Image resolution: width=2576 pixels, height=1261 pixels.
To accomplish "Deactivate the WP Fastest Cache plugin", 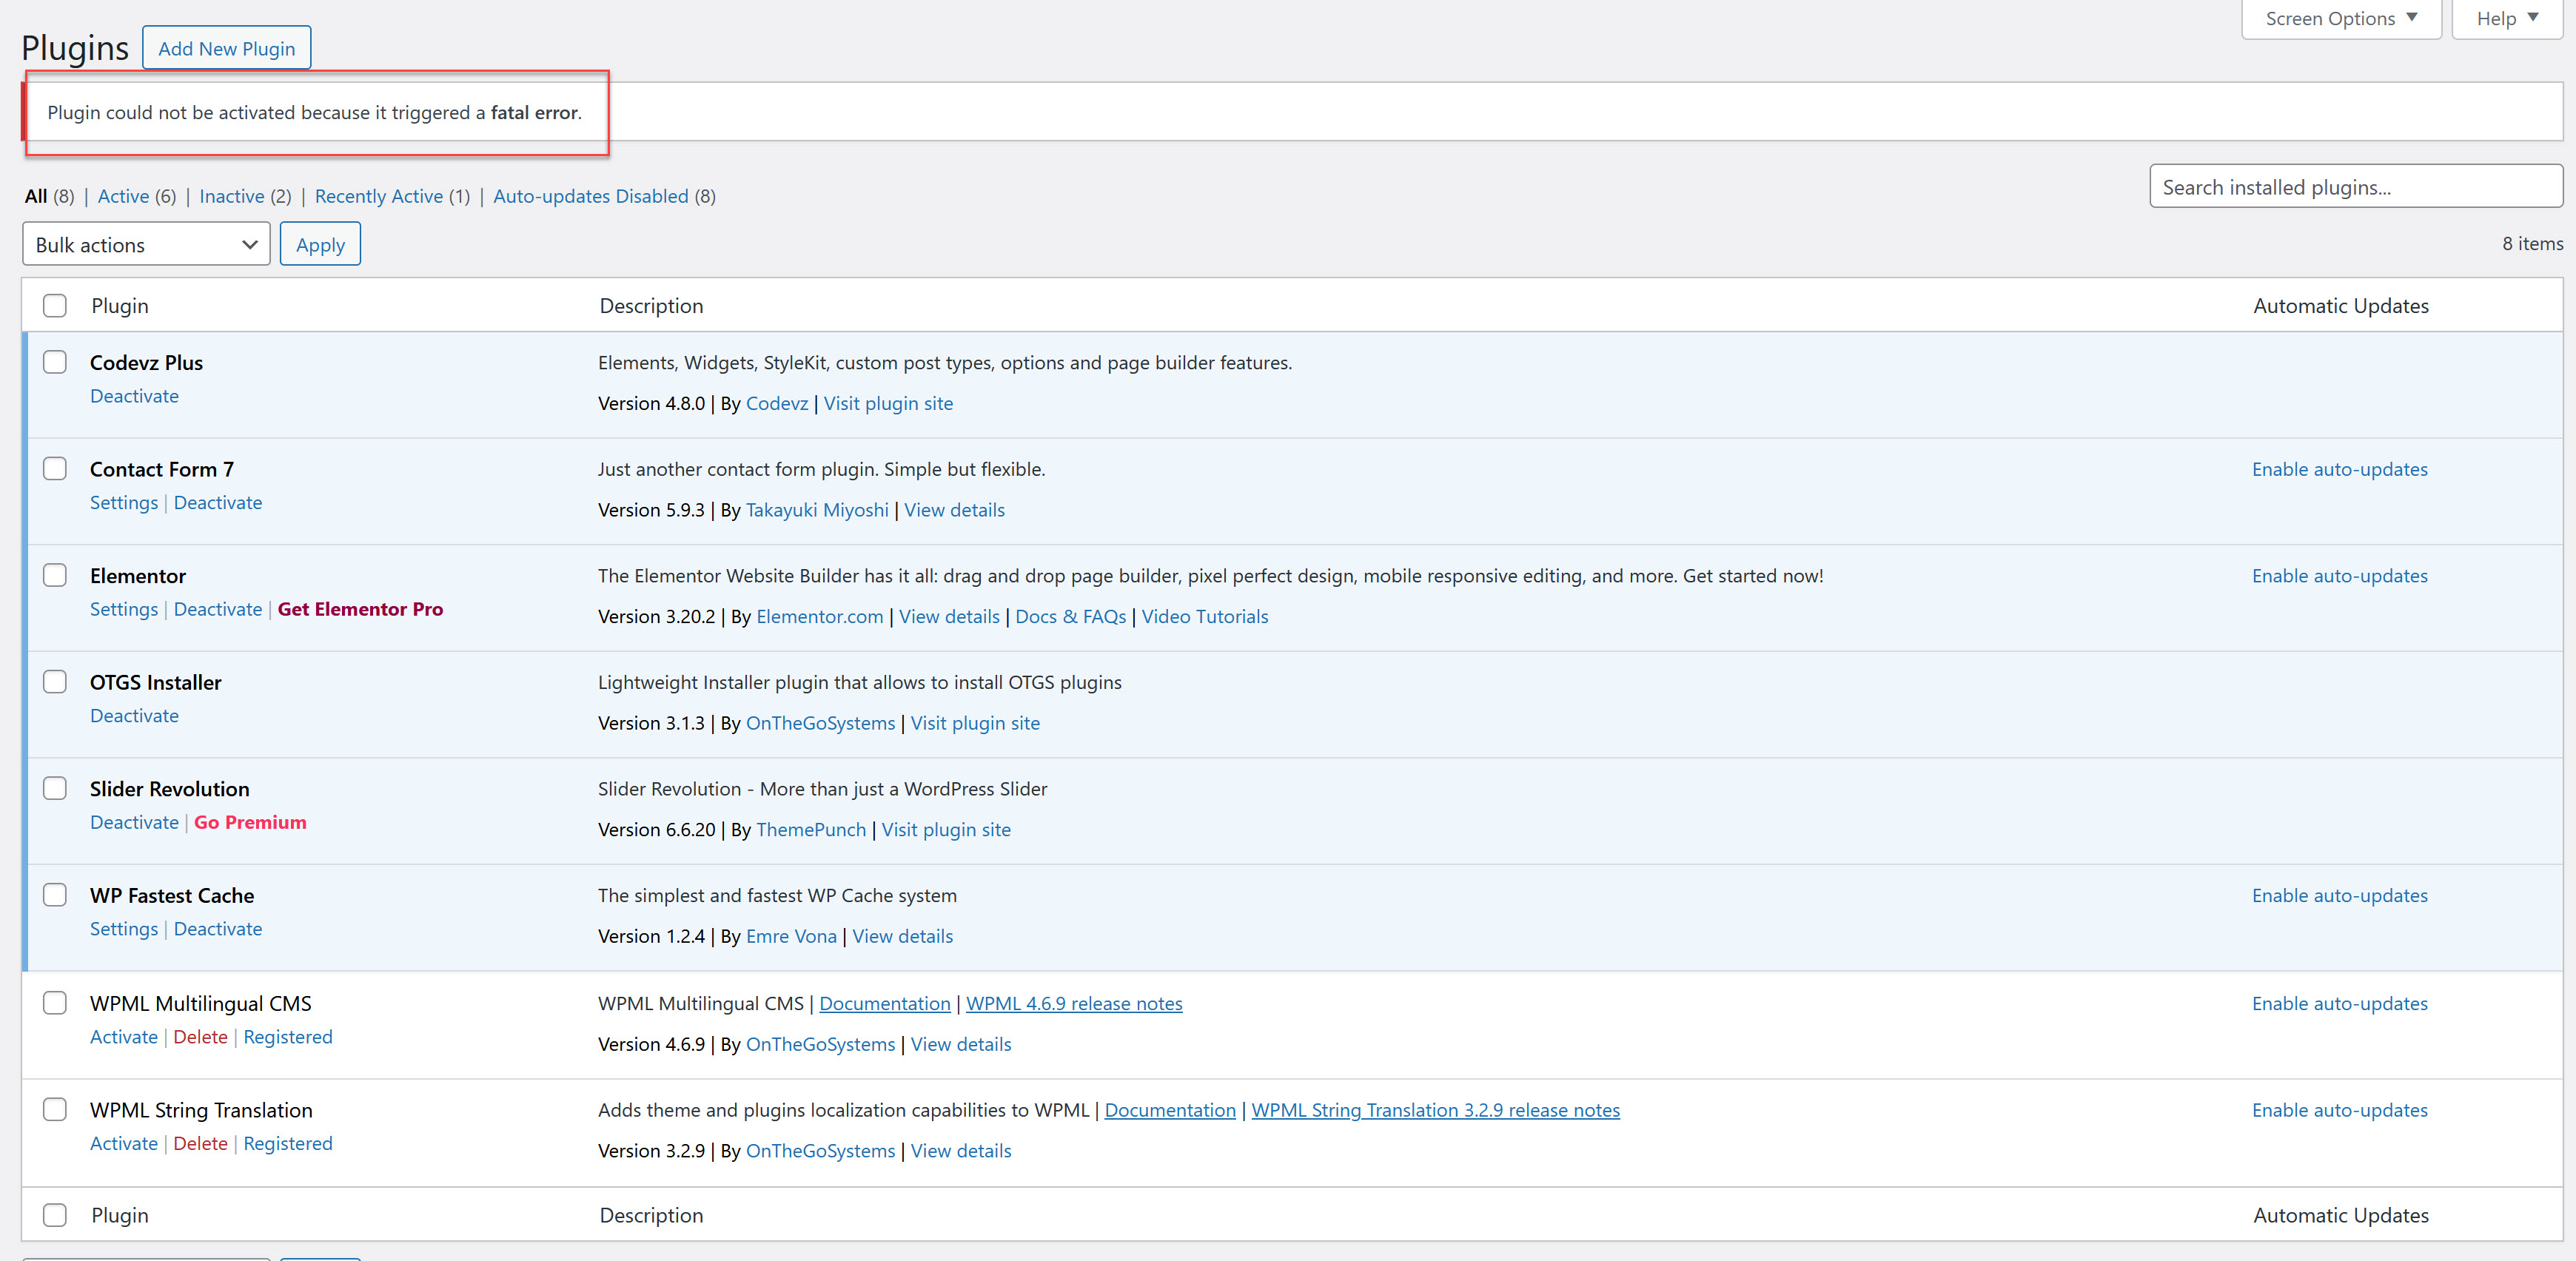I will [218, 929].
